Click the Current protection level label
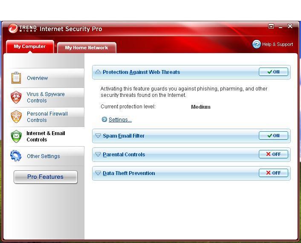The height and width of the screenshot is (243, 301). click(x=128, y=106)
